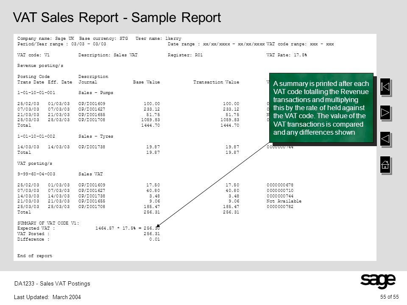Click the Pumps total base value 1444.70
This screenshot has width=407, height=305.
151,125
